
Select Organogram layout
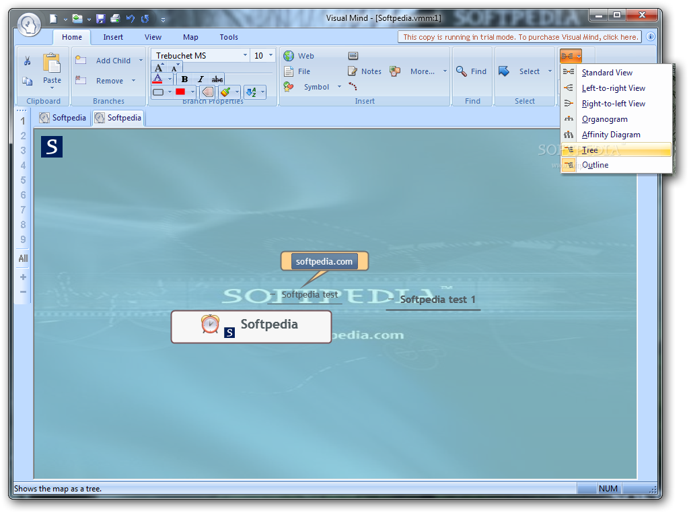coord(616,119)
